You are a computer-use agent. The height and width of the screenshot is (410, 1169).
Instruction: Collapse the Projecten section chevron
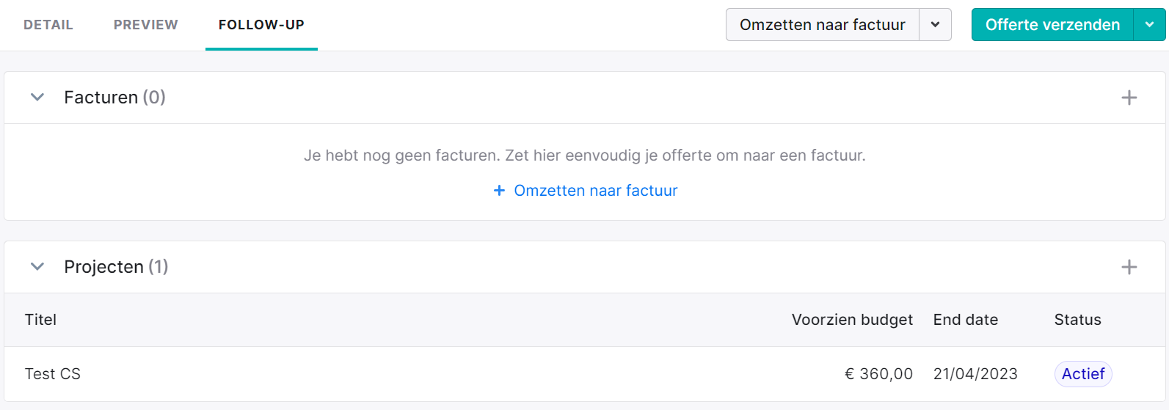tap(37, 266)
